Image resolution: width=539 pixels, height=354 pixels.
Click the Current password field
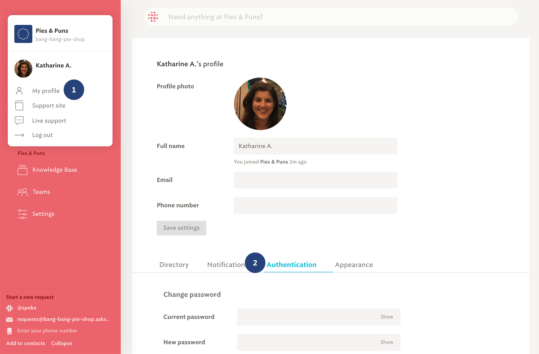pyautogui.click(x=319, y=317)
